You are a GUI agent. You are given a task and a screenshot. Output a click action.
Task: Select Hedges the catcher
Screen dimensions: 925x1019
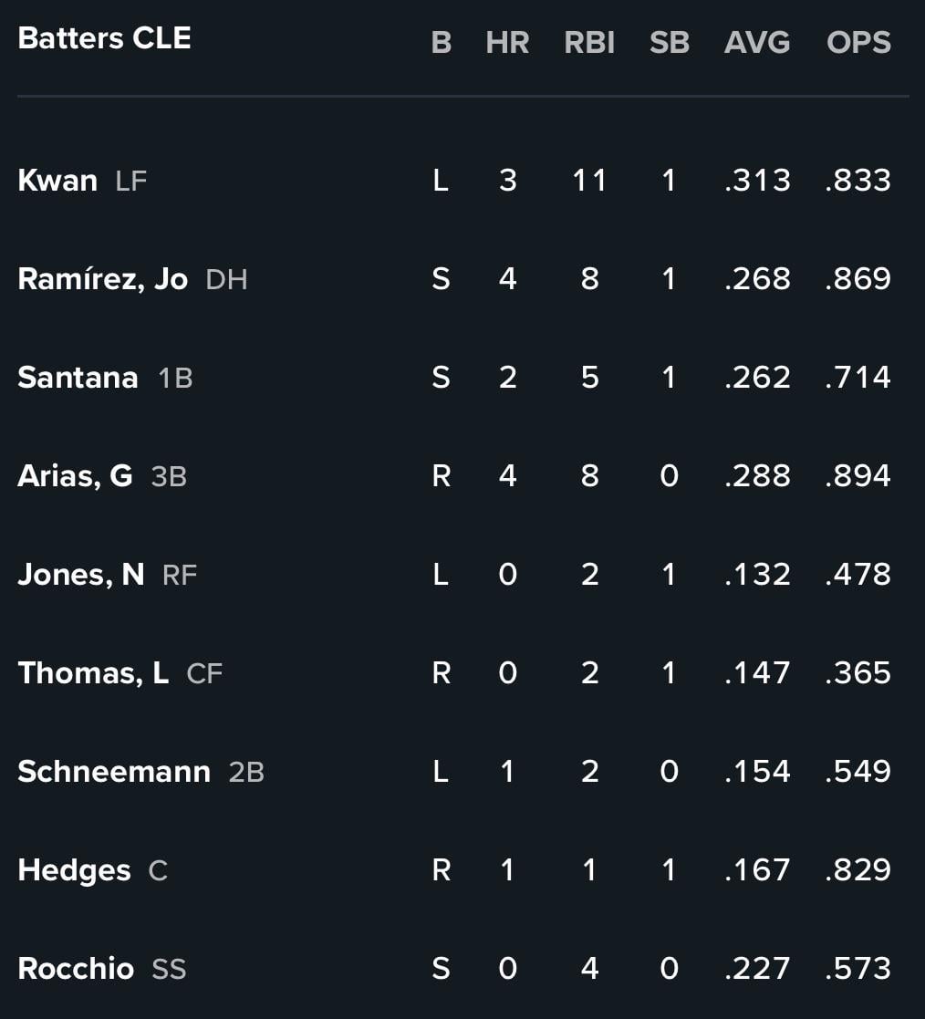(74, 870)
